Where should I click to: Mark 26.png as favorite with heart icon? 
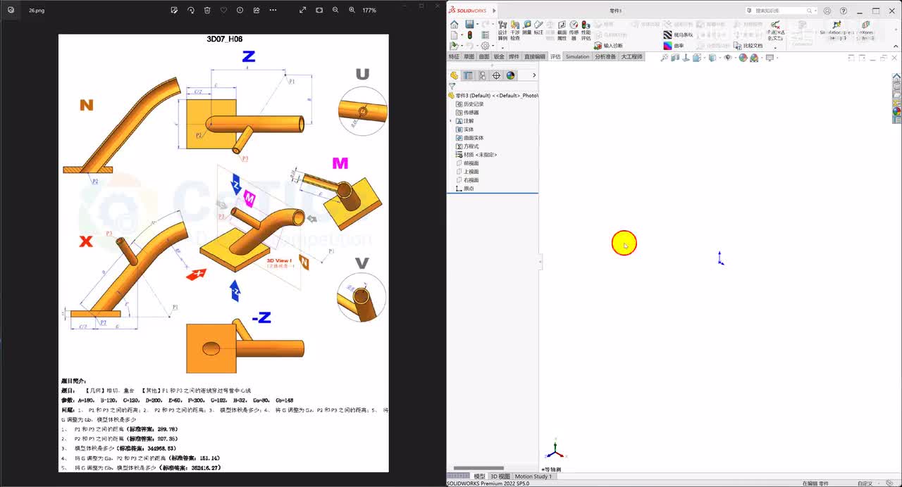click(223, 10)
